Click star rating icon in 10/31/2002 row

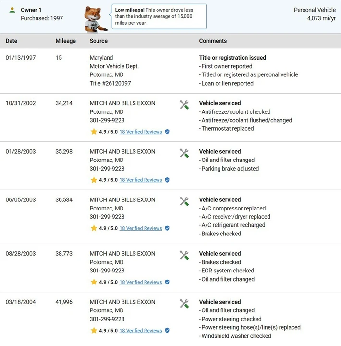(94, 132)
